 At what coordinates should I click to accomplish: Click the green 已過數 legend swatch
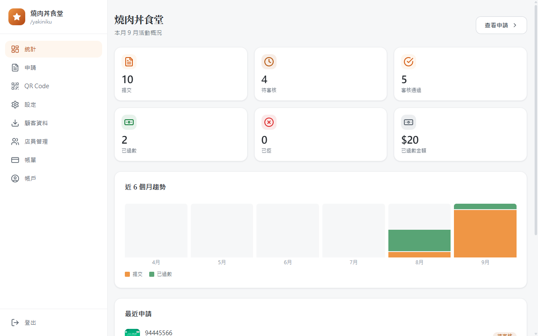tap(152, 274)
